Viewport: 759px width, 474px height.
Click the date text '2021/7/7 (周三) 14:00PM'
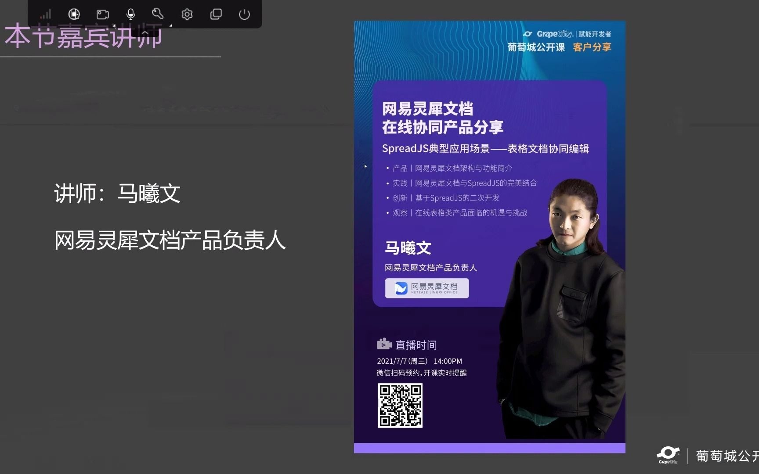[x=419, y=361]
